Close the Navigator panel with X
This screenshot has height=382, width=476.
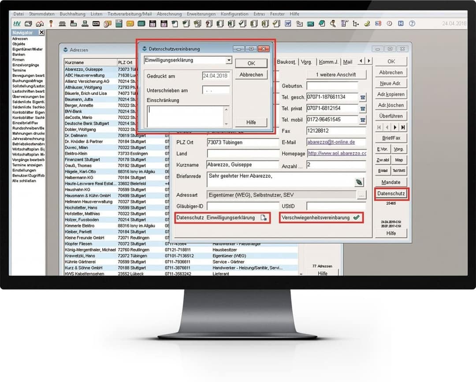[41, 33]
